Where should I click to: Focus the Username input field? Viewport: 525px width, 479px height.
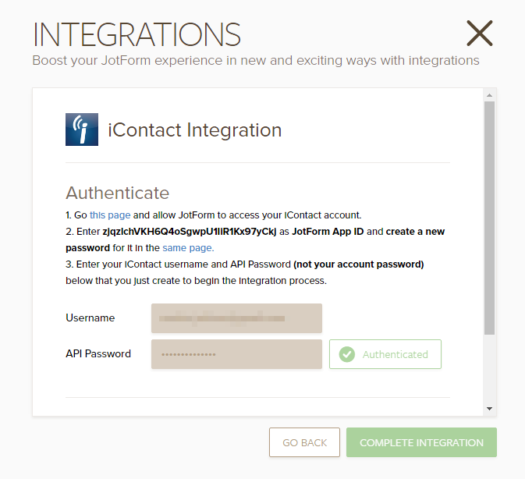pyautogui.click(x=236, y=318)
